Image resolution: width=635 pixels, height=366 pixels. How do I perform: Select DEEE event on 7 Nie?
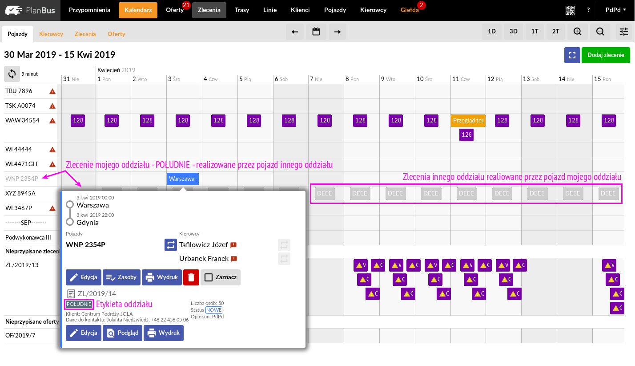coord(325,194)
